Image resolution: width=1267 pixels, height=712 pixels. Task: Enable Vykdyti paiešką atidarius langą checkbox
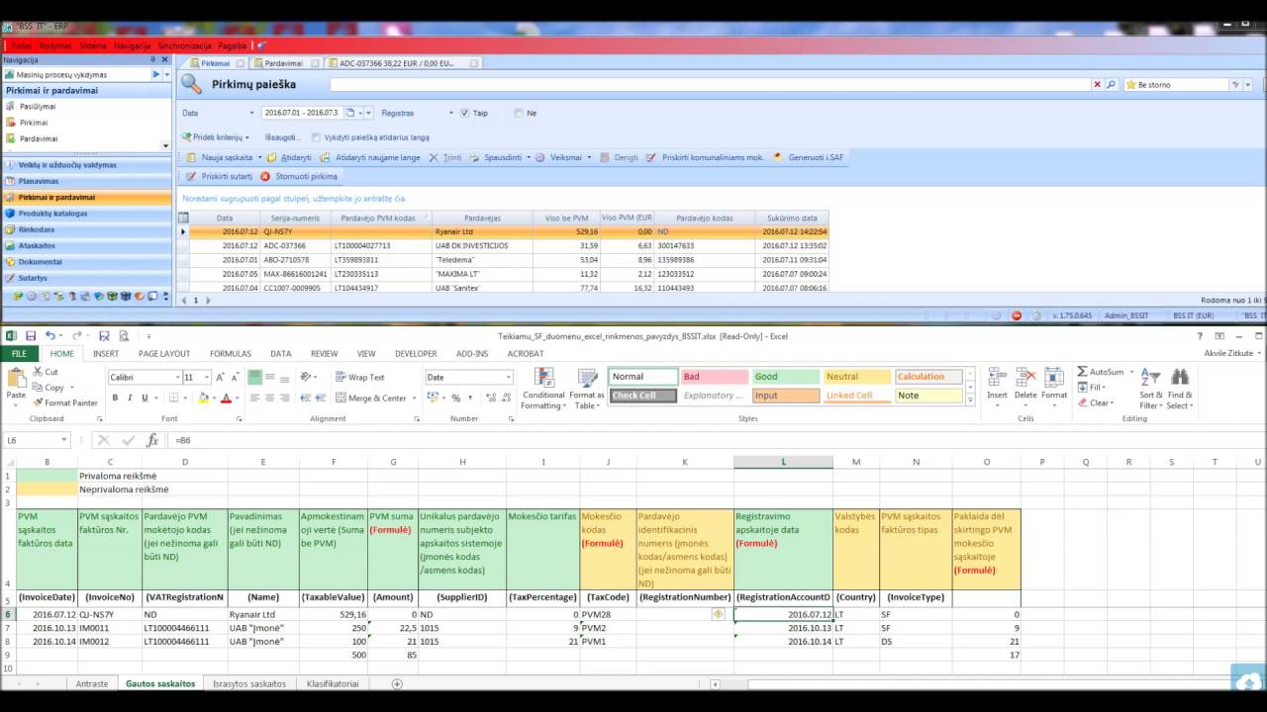pyautogui.click(x=316, y=137)
